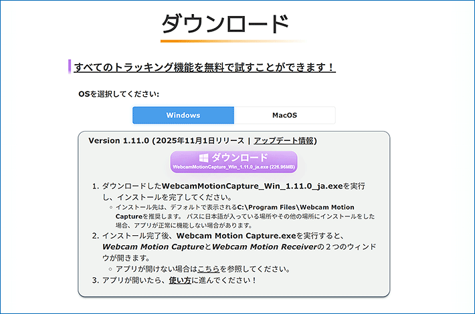Click the すべてのトラッキング機能を無料で試すことができます heading
475x314 pixels.
pos(205,67)
